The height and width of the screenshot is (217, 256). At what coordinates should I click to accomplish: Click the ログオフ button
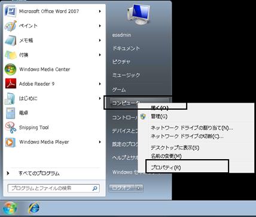click(x=122, y=188)
